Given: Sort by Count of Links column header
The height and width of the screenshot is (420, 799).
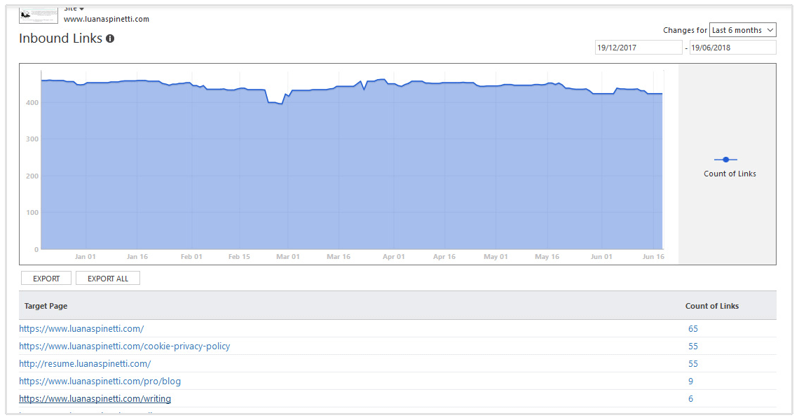Looking at the screenshot, I should [x=711, y=306].
